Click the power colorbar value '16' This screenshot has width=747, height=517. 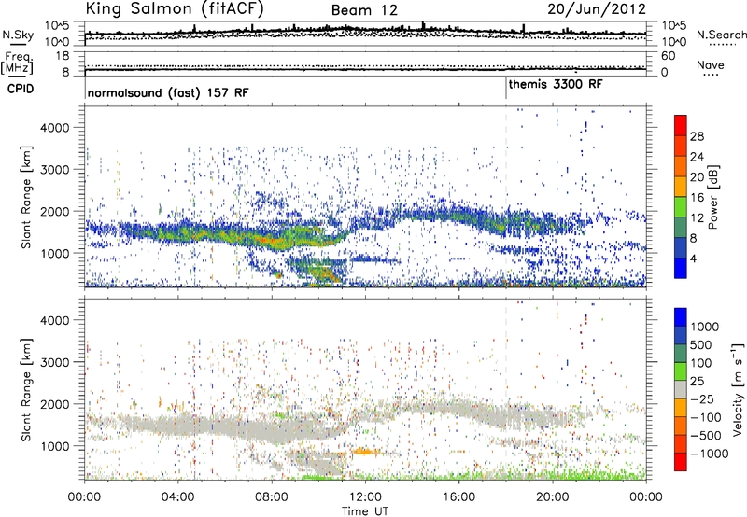click(x=697, y=198)
